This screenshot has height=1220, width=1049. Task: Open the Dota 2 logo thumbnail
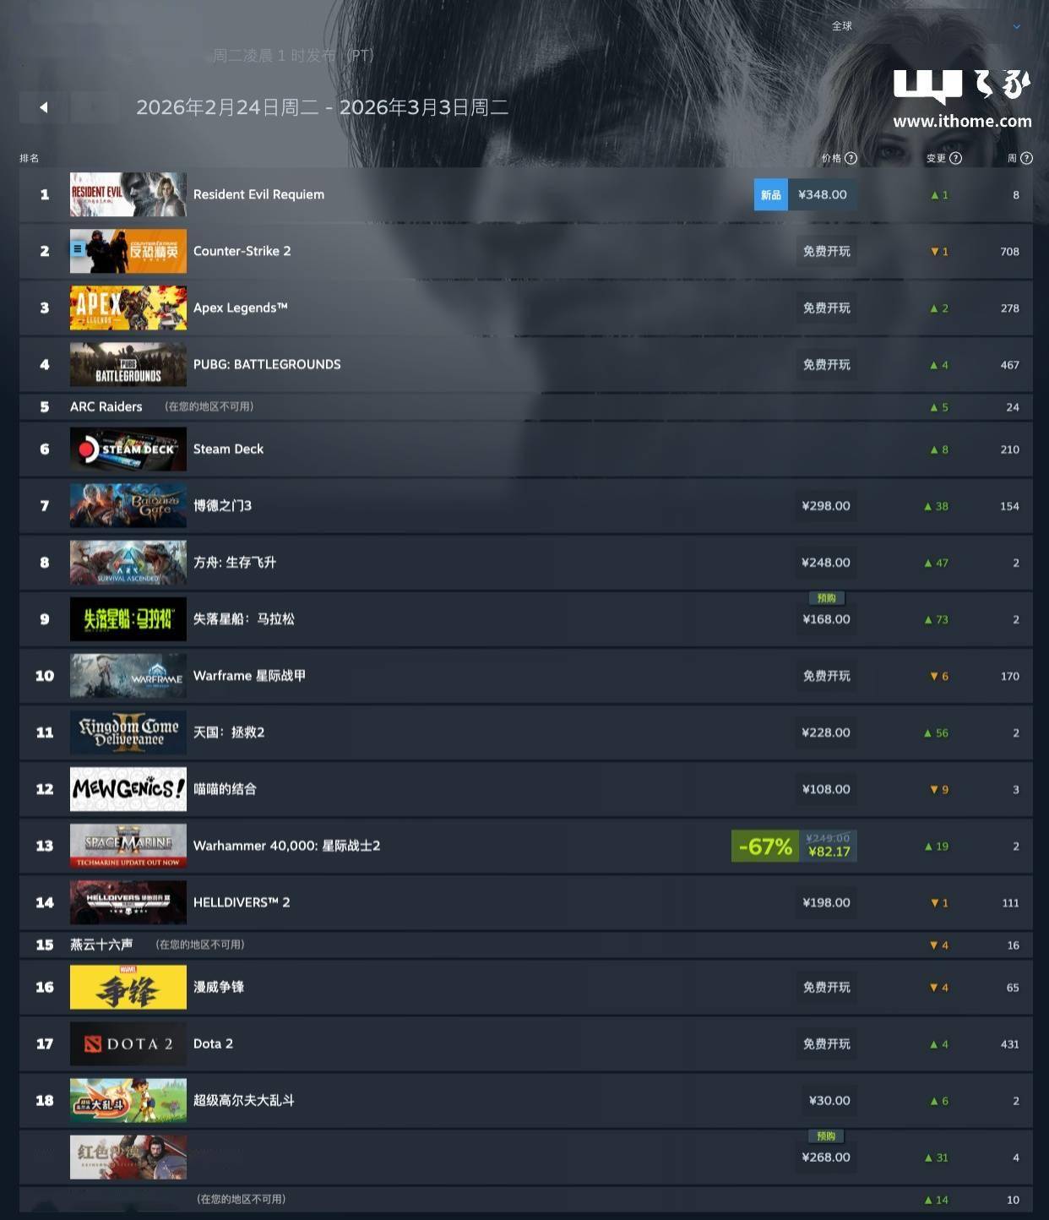point(128,1043)
